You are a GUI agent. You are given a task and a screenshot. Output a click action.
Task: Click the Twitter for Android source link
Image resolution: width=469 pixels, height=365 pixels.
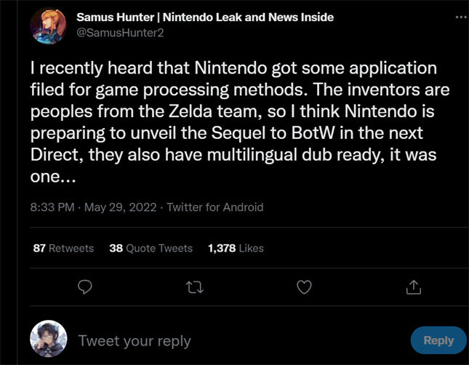click(x=215, y=207)
